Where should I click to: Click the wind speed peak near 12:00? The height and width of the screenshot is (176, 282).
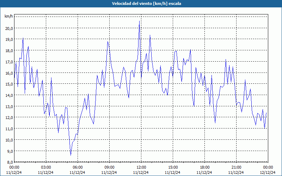pyautogui.click(x=139, y=21)
